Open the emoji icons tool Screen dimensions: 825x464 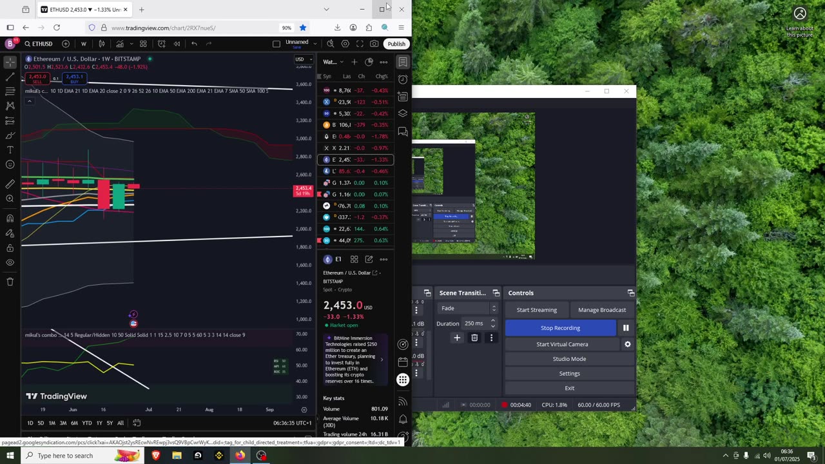click(x=10, y=164)
